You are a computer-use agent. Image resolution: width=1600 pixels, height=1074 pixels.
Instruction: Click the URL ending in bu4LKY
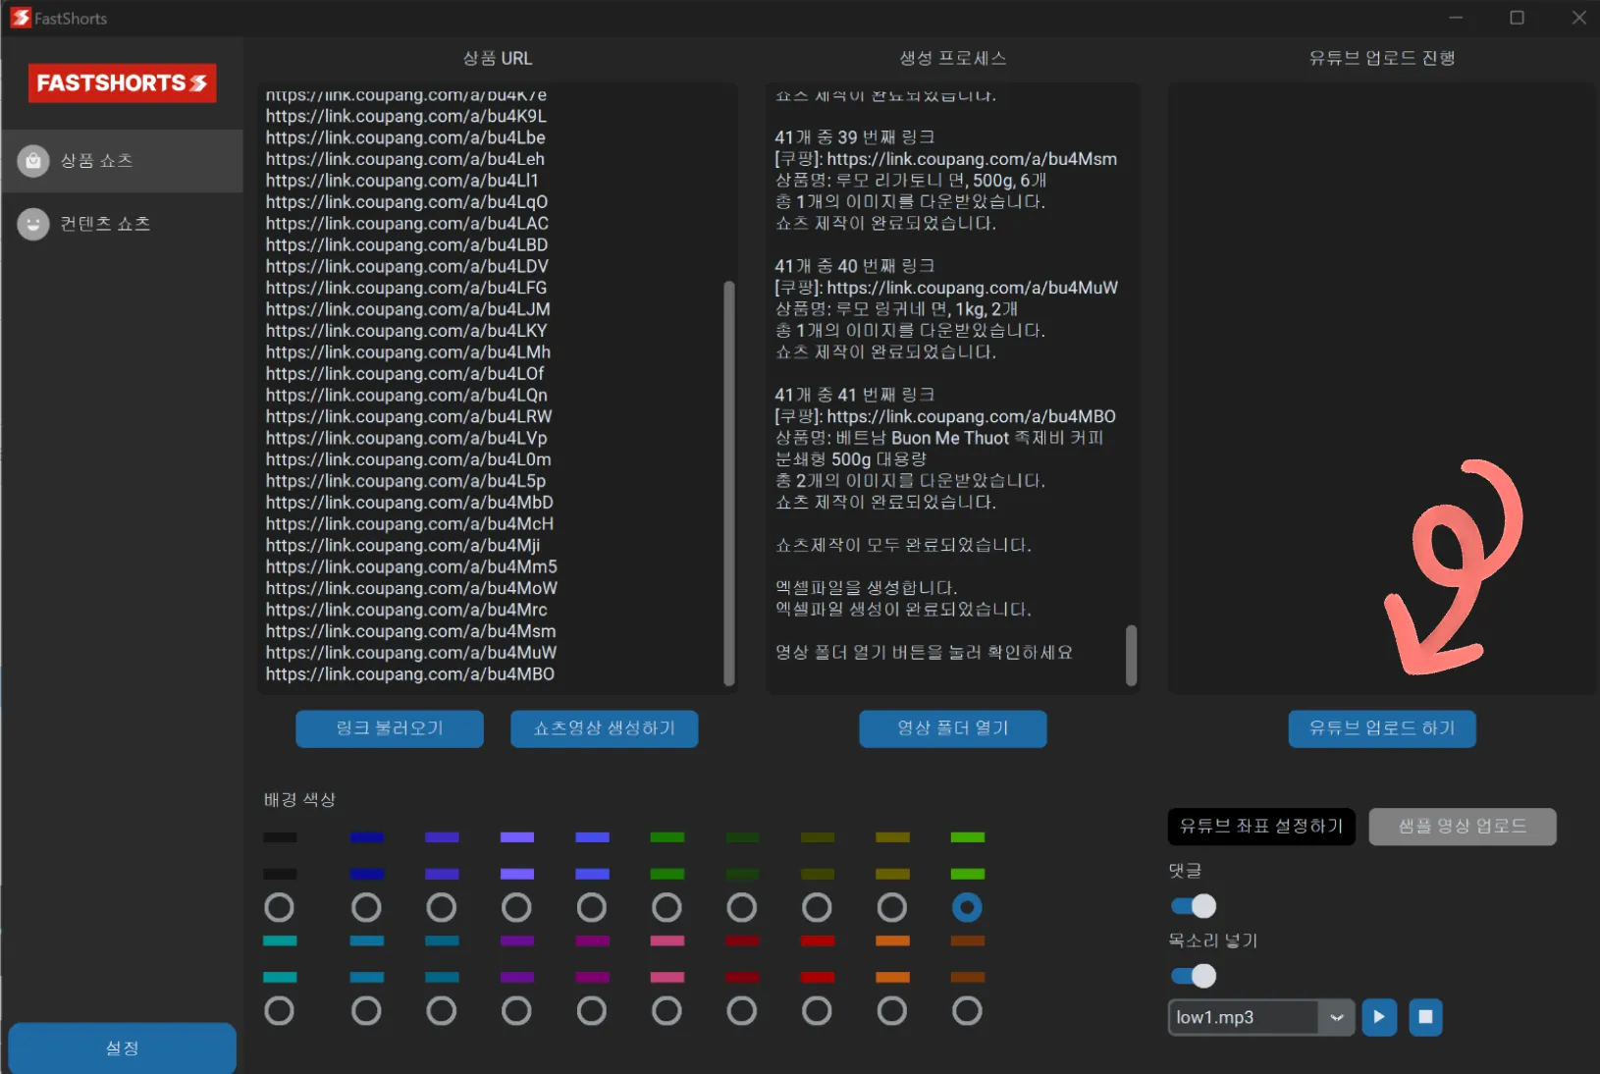pyautogui.click(x=406, y=331)
